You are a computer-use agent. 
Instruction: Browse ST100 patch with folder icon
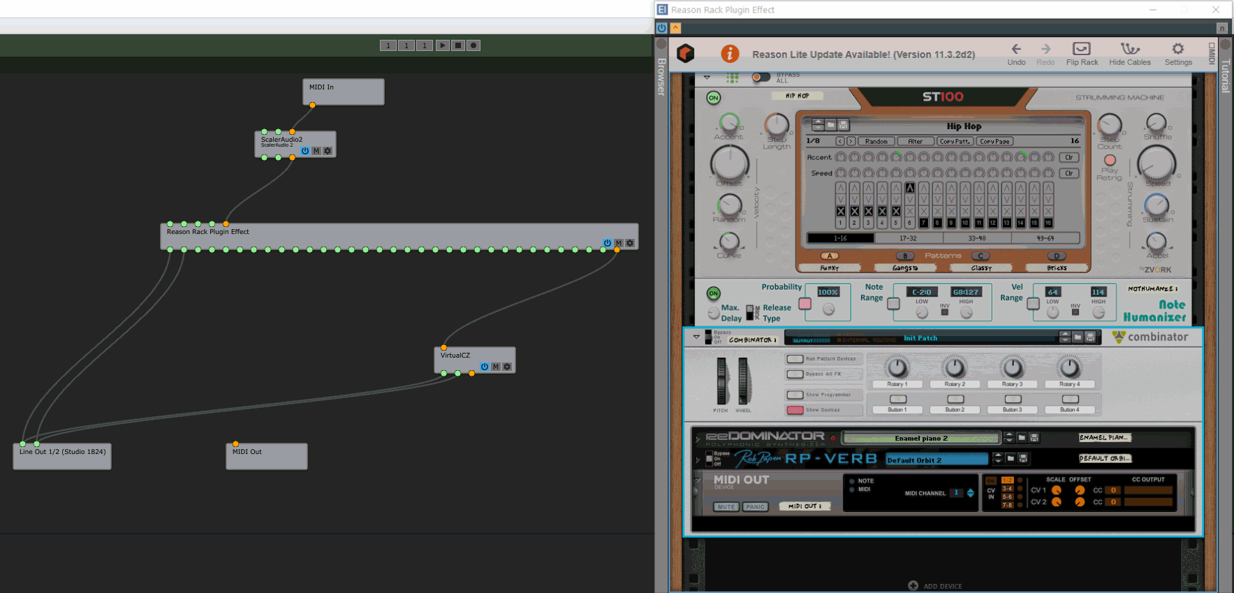click(830, 124)
